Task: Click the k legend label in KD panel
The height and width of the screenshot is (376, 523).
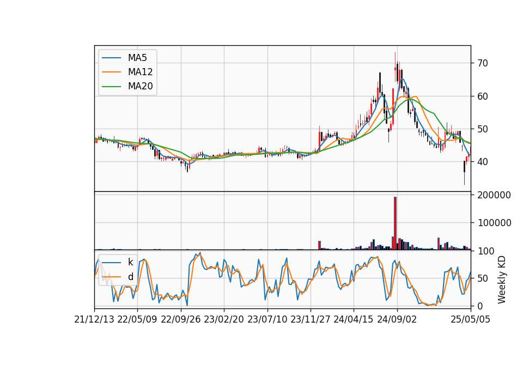Action: point(130,262)
